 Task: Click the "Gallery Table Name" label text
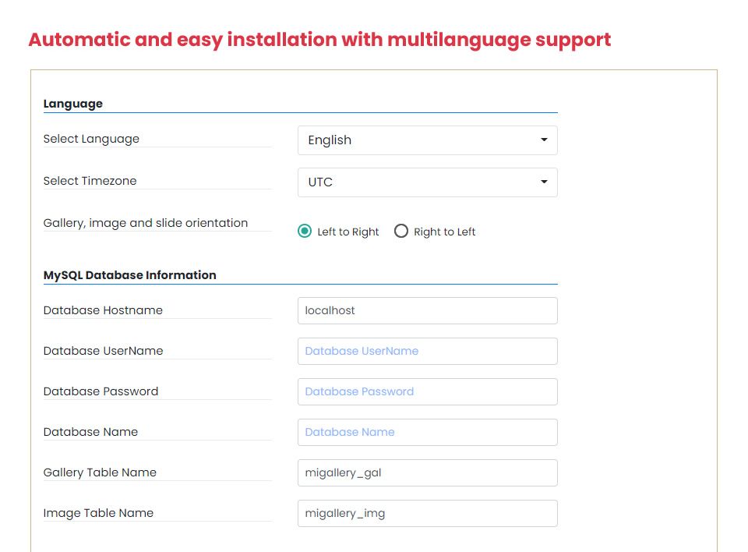click(x=100, y=472)
